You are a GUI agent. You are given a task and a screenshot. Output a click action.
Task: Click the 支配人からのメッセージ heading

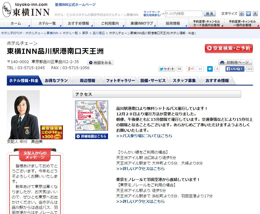click(35, 155)
